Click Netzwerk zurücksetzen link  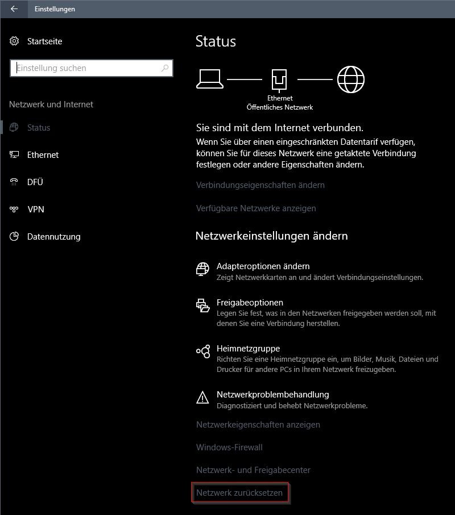[239, 493]
